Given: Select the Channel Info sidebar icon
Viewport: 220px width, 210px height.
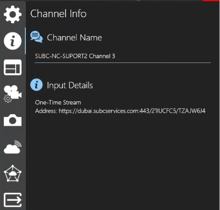Looking at the screenshot, I should coord(12,41).
